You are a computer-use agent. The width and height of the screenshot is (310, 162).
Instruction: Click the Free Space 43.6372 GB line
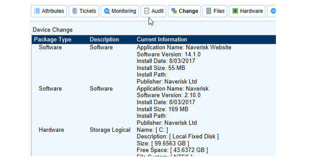(172, 150)
